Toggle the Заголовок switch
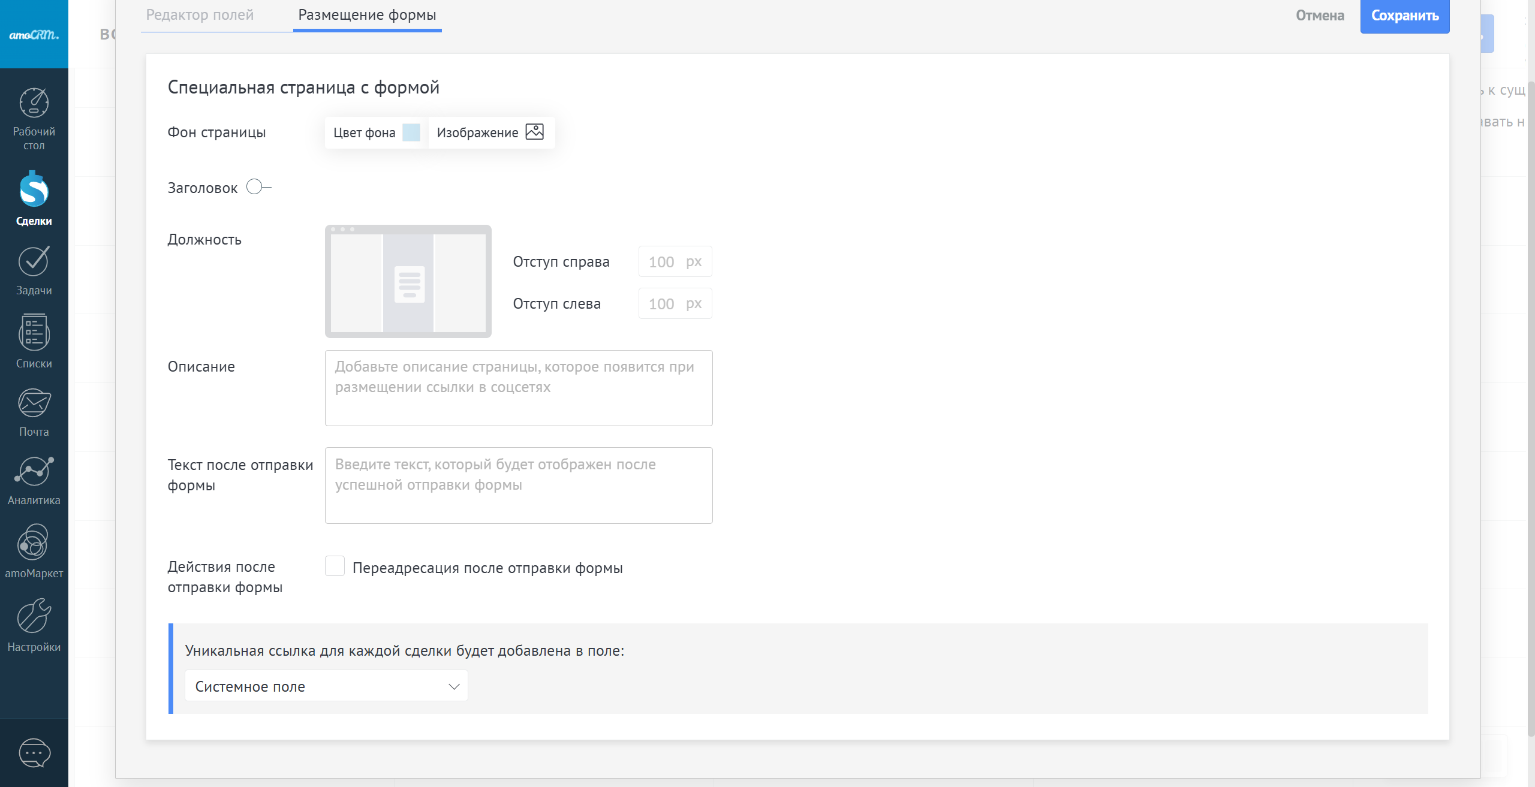 click(258, 187)
